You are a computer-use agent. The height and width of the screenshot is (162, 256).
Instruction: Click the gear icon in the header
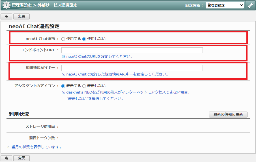pyautogui.click(x=6, y=5)
